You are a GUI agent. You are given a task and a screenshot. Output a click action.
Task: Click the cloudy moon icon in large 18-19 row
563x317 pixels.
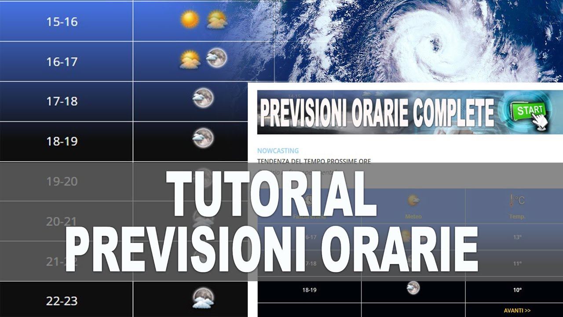tap(203, 138)
